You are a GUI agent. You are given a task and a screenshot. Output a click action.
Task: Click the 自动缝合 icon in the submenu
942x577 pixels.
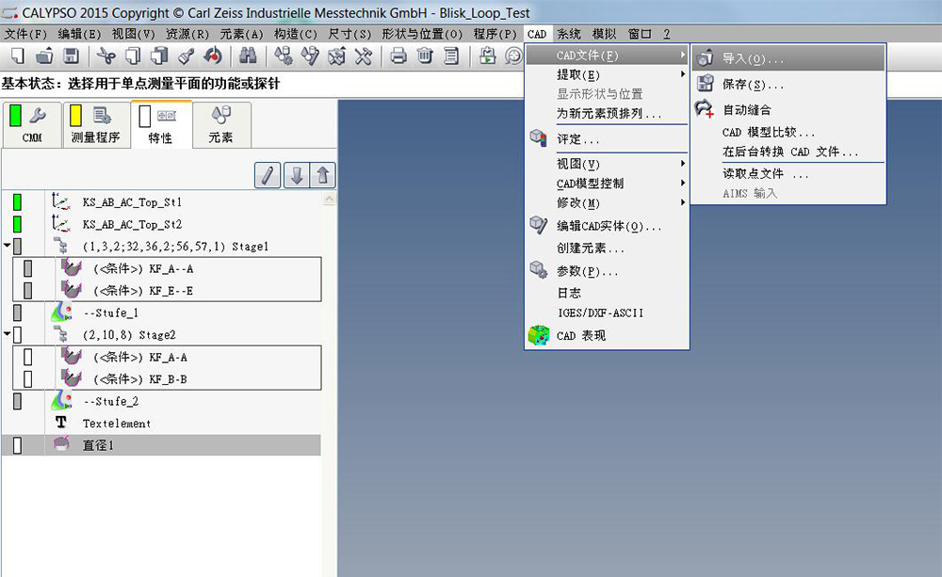pyautogui.click(x=704, y=109)
